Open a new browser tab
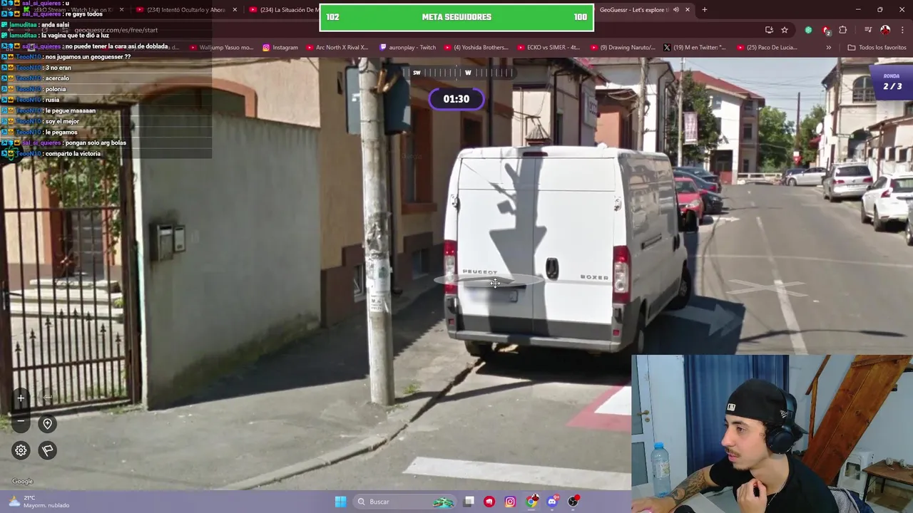The width and height of the screenshot is (913, 513). pyautogui.click(x=705, y=10)
